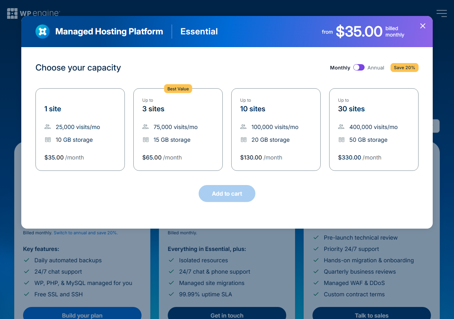Viewport: 454px width, 319px height.
Task: Click checkmark beside Custom contract terms
Action: [x=316, y=294]
